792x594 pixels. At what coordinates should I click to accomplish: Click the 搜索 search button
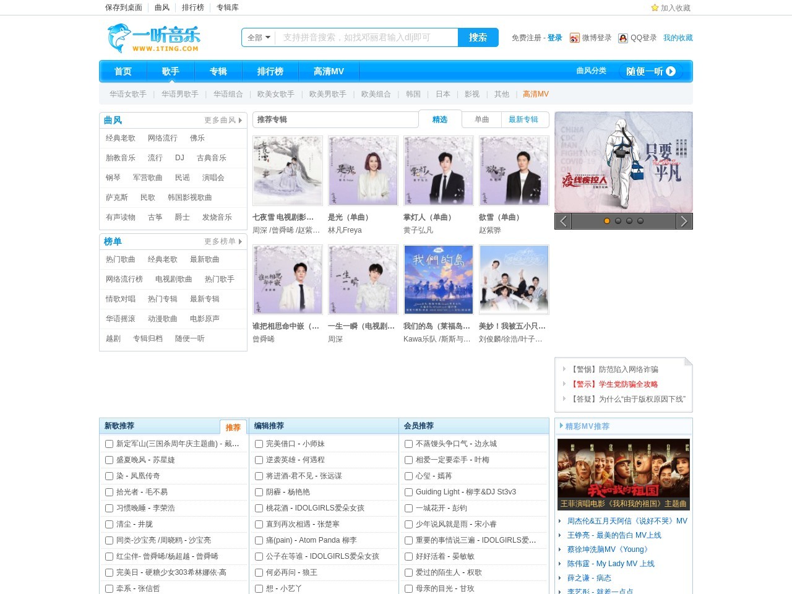(x=478, y=38)
